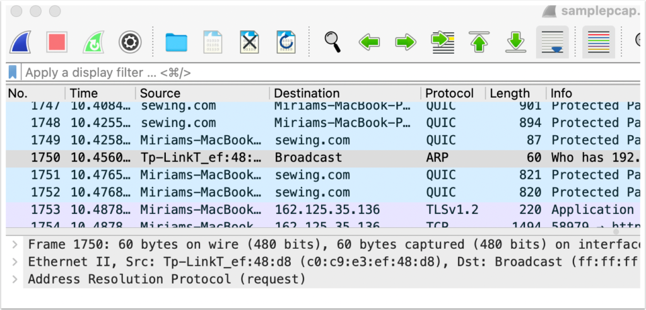Go back to previous packet
646x310 pixels.
click(370, 42)
